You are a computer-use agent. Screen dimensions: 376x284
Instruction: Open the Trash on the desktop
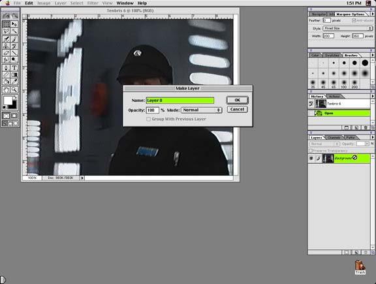(360, 267)
